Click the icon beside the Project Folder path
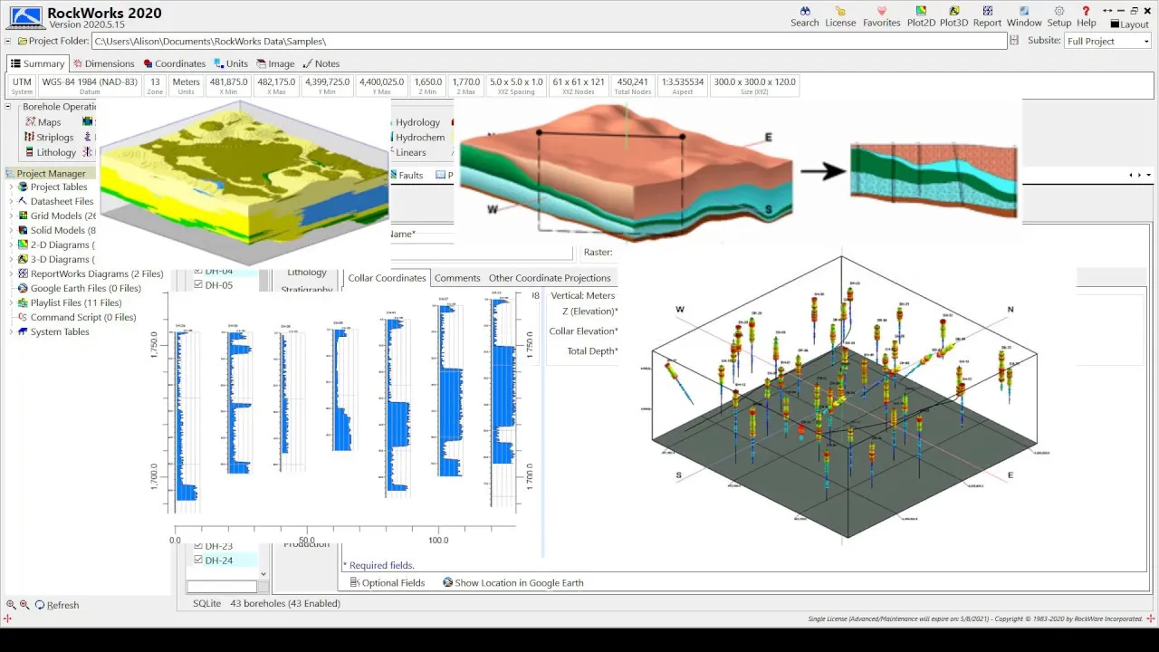1159x652 pixels. click(x=1014, y=41)
